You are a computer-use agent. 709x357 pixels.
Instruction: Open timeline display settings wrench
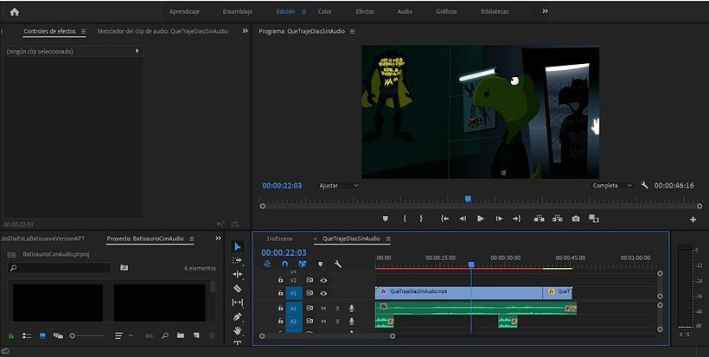(x=338, y=264)
